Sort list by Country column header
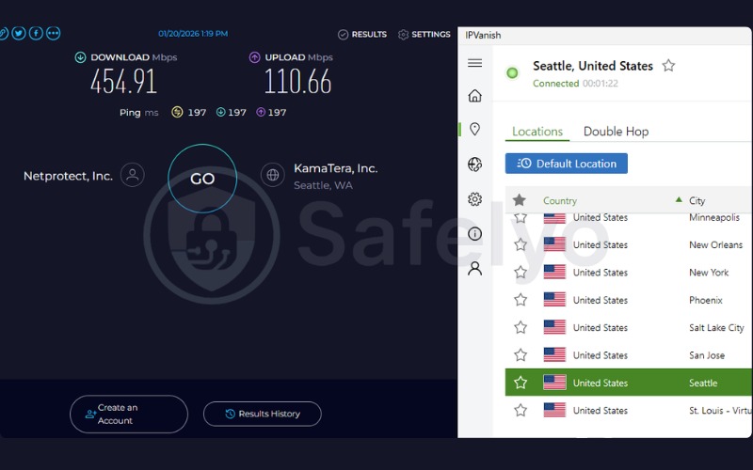The image size is (753, 470). [560, 200]
